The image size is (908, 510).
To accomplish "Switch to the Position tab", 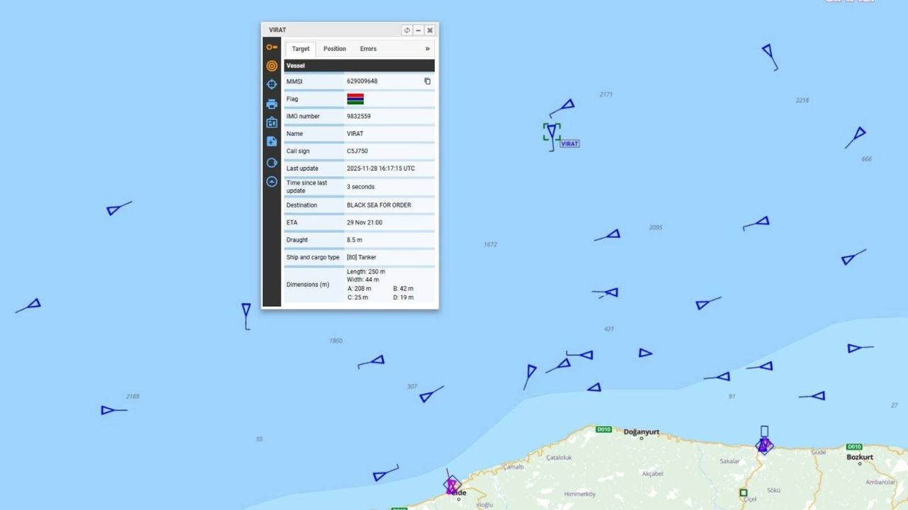I will tap(334, 49).
